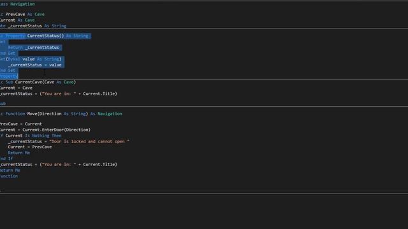The image size is (408, 229).
Task: Click the 'Set(ByVal value As String)' line
Action: point(31,59)
